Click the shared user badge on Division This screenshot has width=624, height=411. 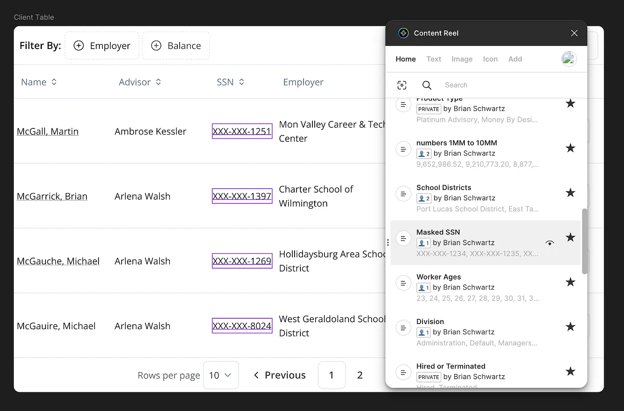pos(423,332)
